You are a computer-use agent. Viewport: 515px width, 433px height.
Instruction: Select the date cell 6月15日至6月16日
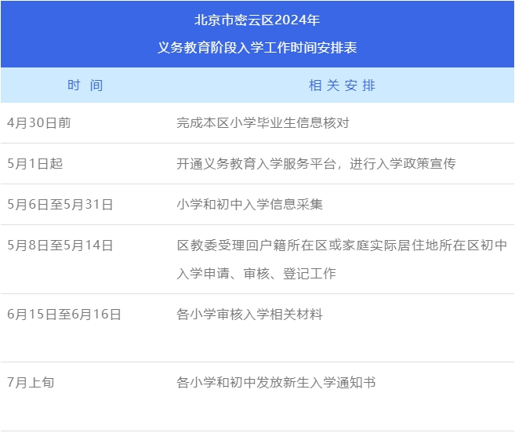[64, 315]
